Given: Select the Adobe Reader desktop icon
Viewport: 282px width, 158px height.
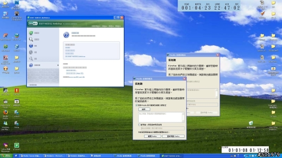Looking at the screenshot, I should coord(5,60).
